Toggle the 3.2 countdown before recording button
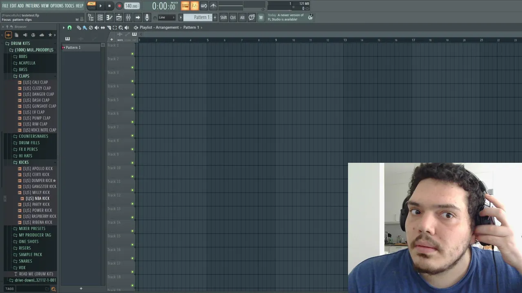 pos(194,6)
